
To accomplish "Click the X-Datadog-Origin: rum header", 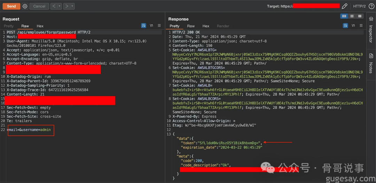I will pos(29,76).
